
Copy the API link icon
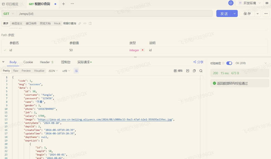80,23
